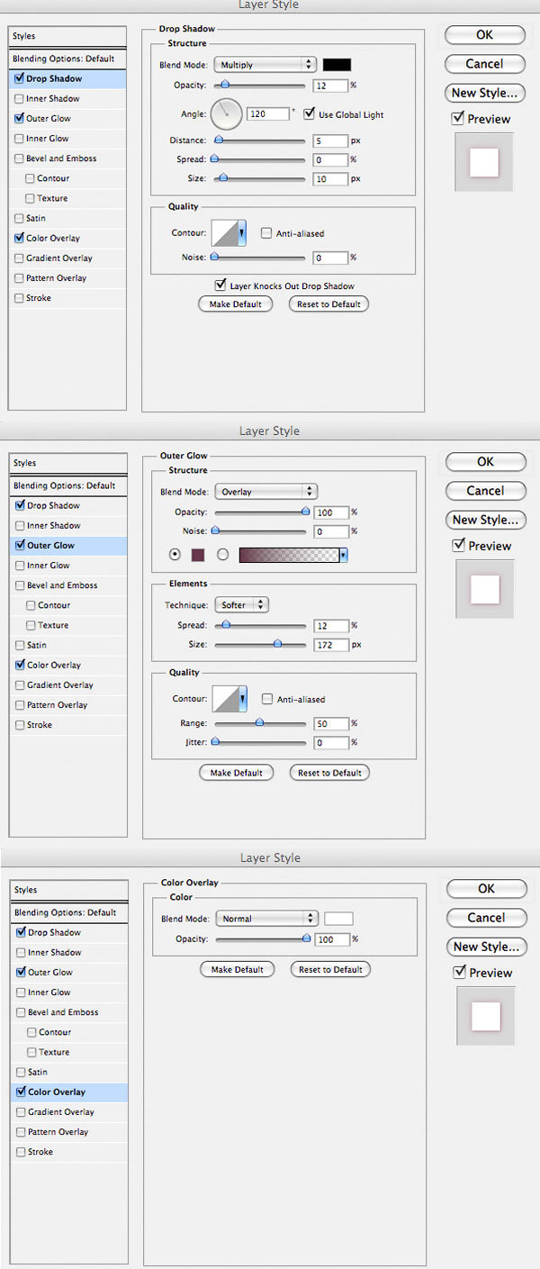Expand the contour picker arrow in Drop Shadow Quality

pos(242,234)
